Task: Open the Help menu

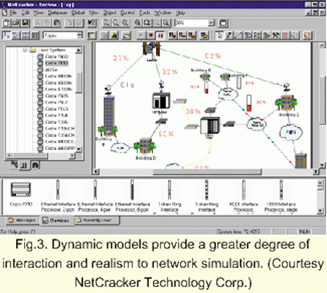Action: (180, 13)
